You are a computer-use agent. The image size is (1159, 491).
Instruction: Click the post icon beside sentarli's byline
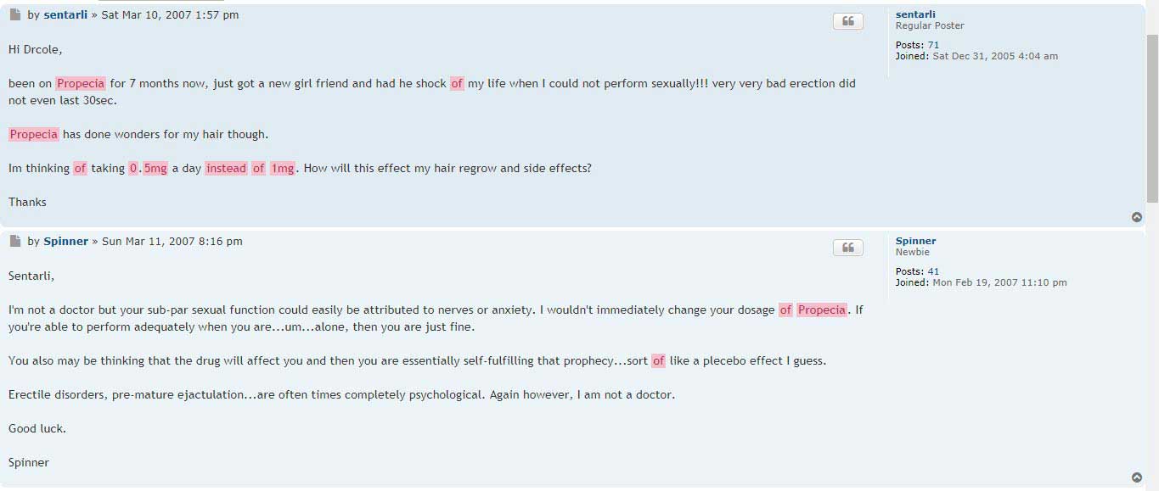click(x=15, y=14)
